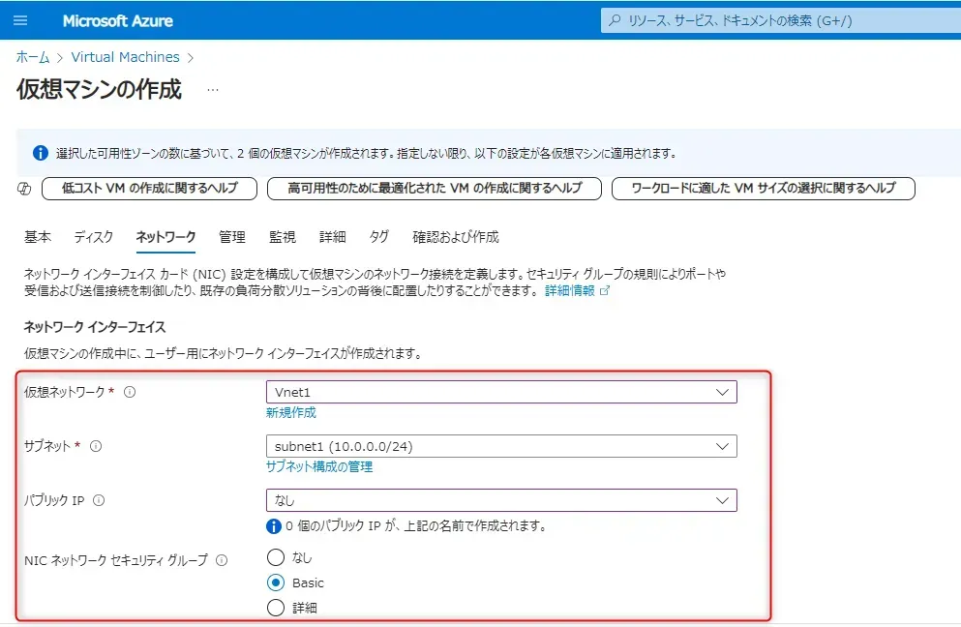Screen dimensions: 961x627
Task: Click the 新規作成 link under virtual network
Action: click(x=291, y=412)
